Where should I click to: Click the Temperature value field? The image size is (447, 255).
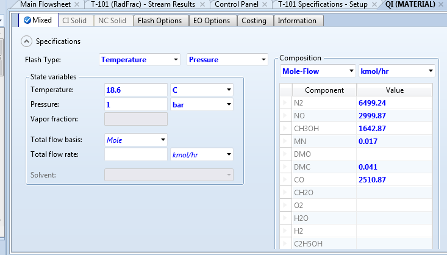point(135,90)
